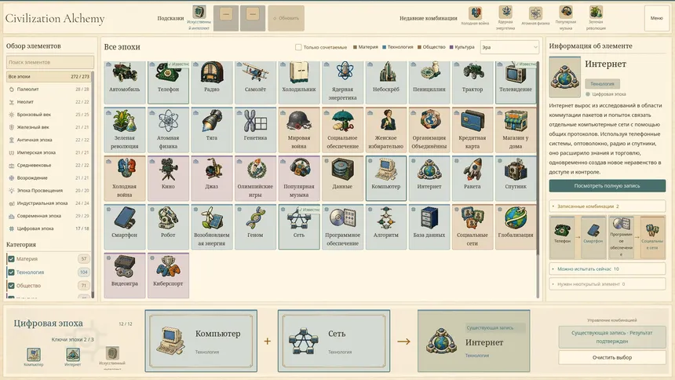Screen dimensions: 675x380
Task: Click the Интернет era key icon
Action: click(73, 354)
